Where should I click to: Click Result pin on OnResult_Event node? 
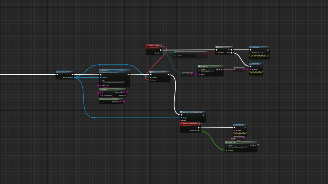click(160, 53)
